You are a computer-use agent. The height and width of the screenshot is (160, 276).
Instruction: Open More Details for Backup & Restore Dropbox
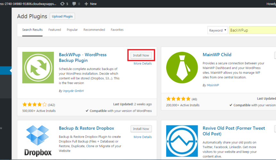click(x=142, y=137)
